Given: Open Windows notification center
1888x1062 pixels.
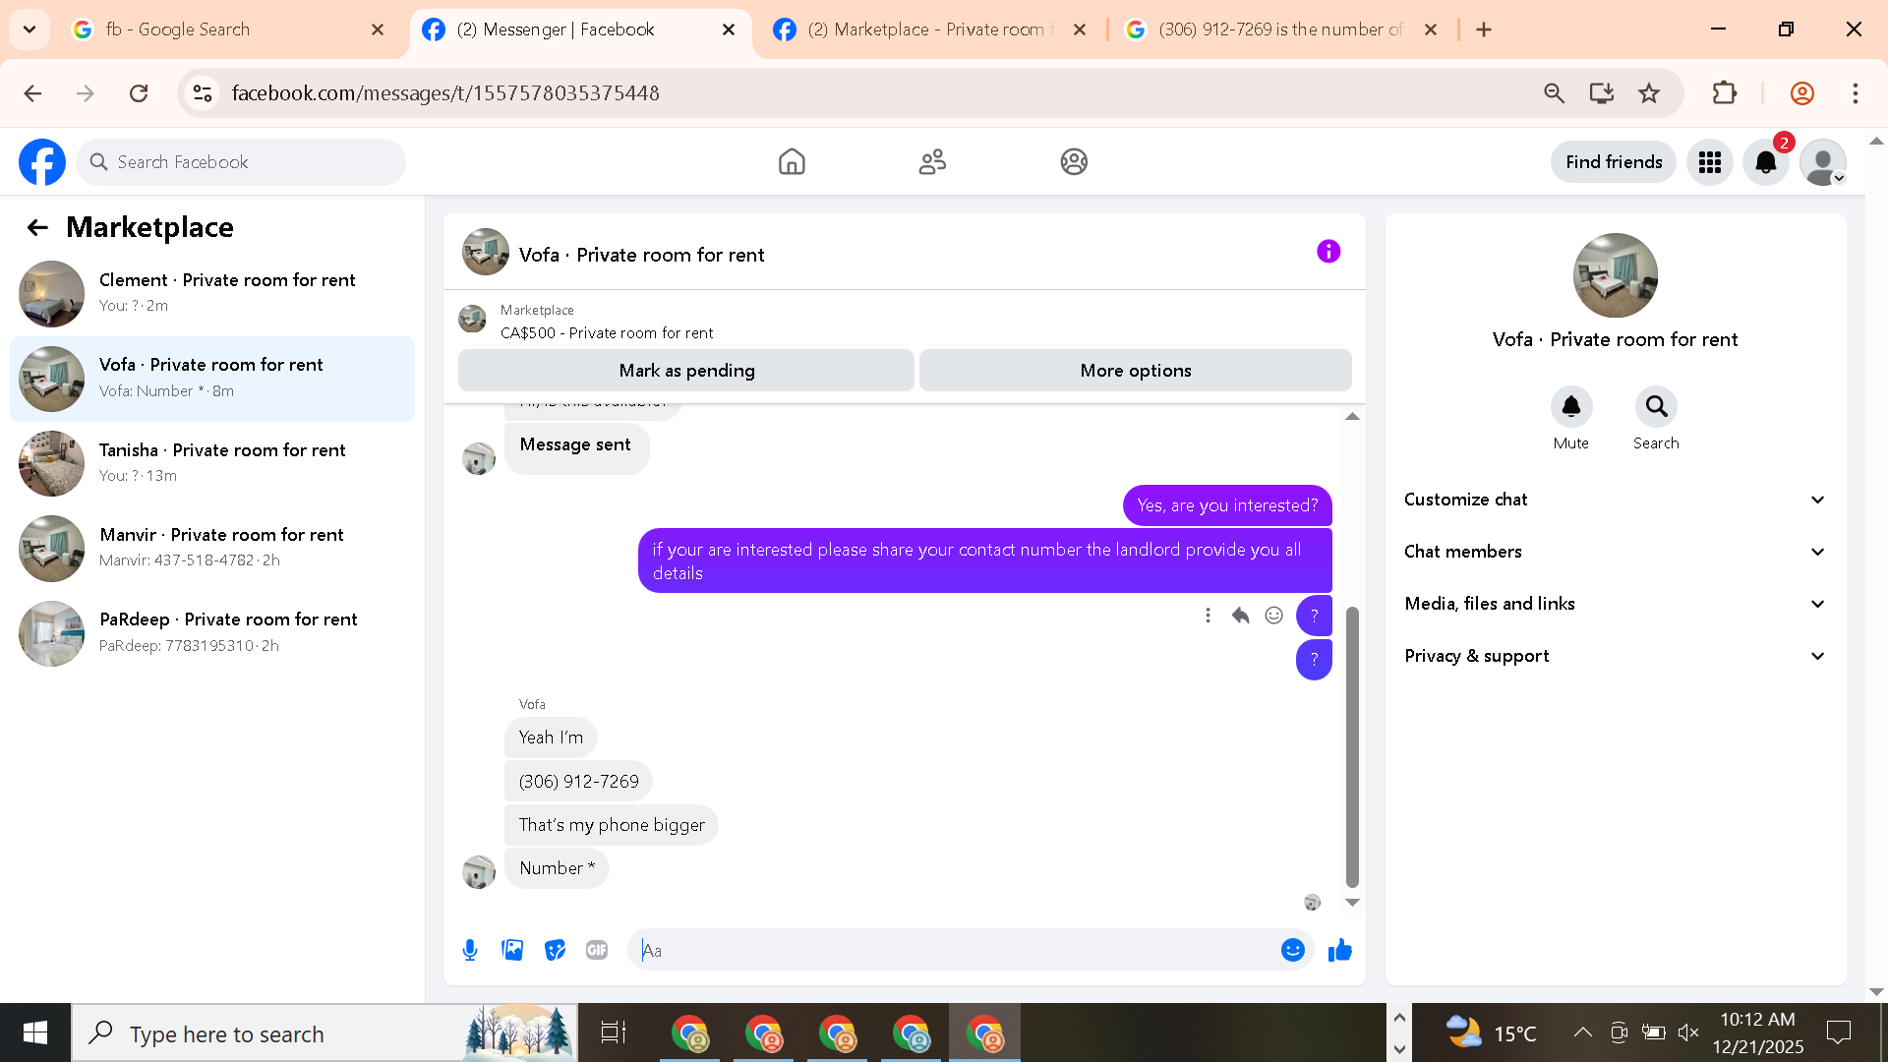Looking at the screenshot, I should (1838, 1032).
